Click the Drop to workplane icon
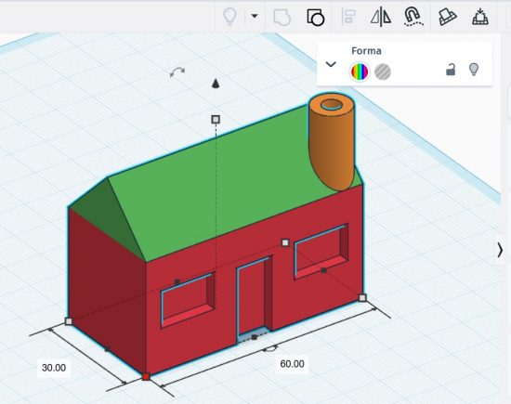This screenshot has height=404, width=511. 480,17
